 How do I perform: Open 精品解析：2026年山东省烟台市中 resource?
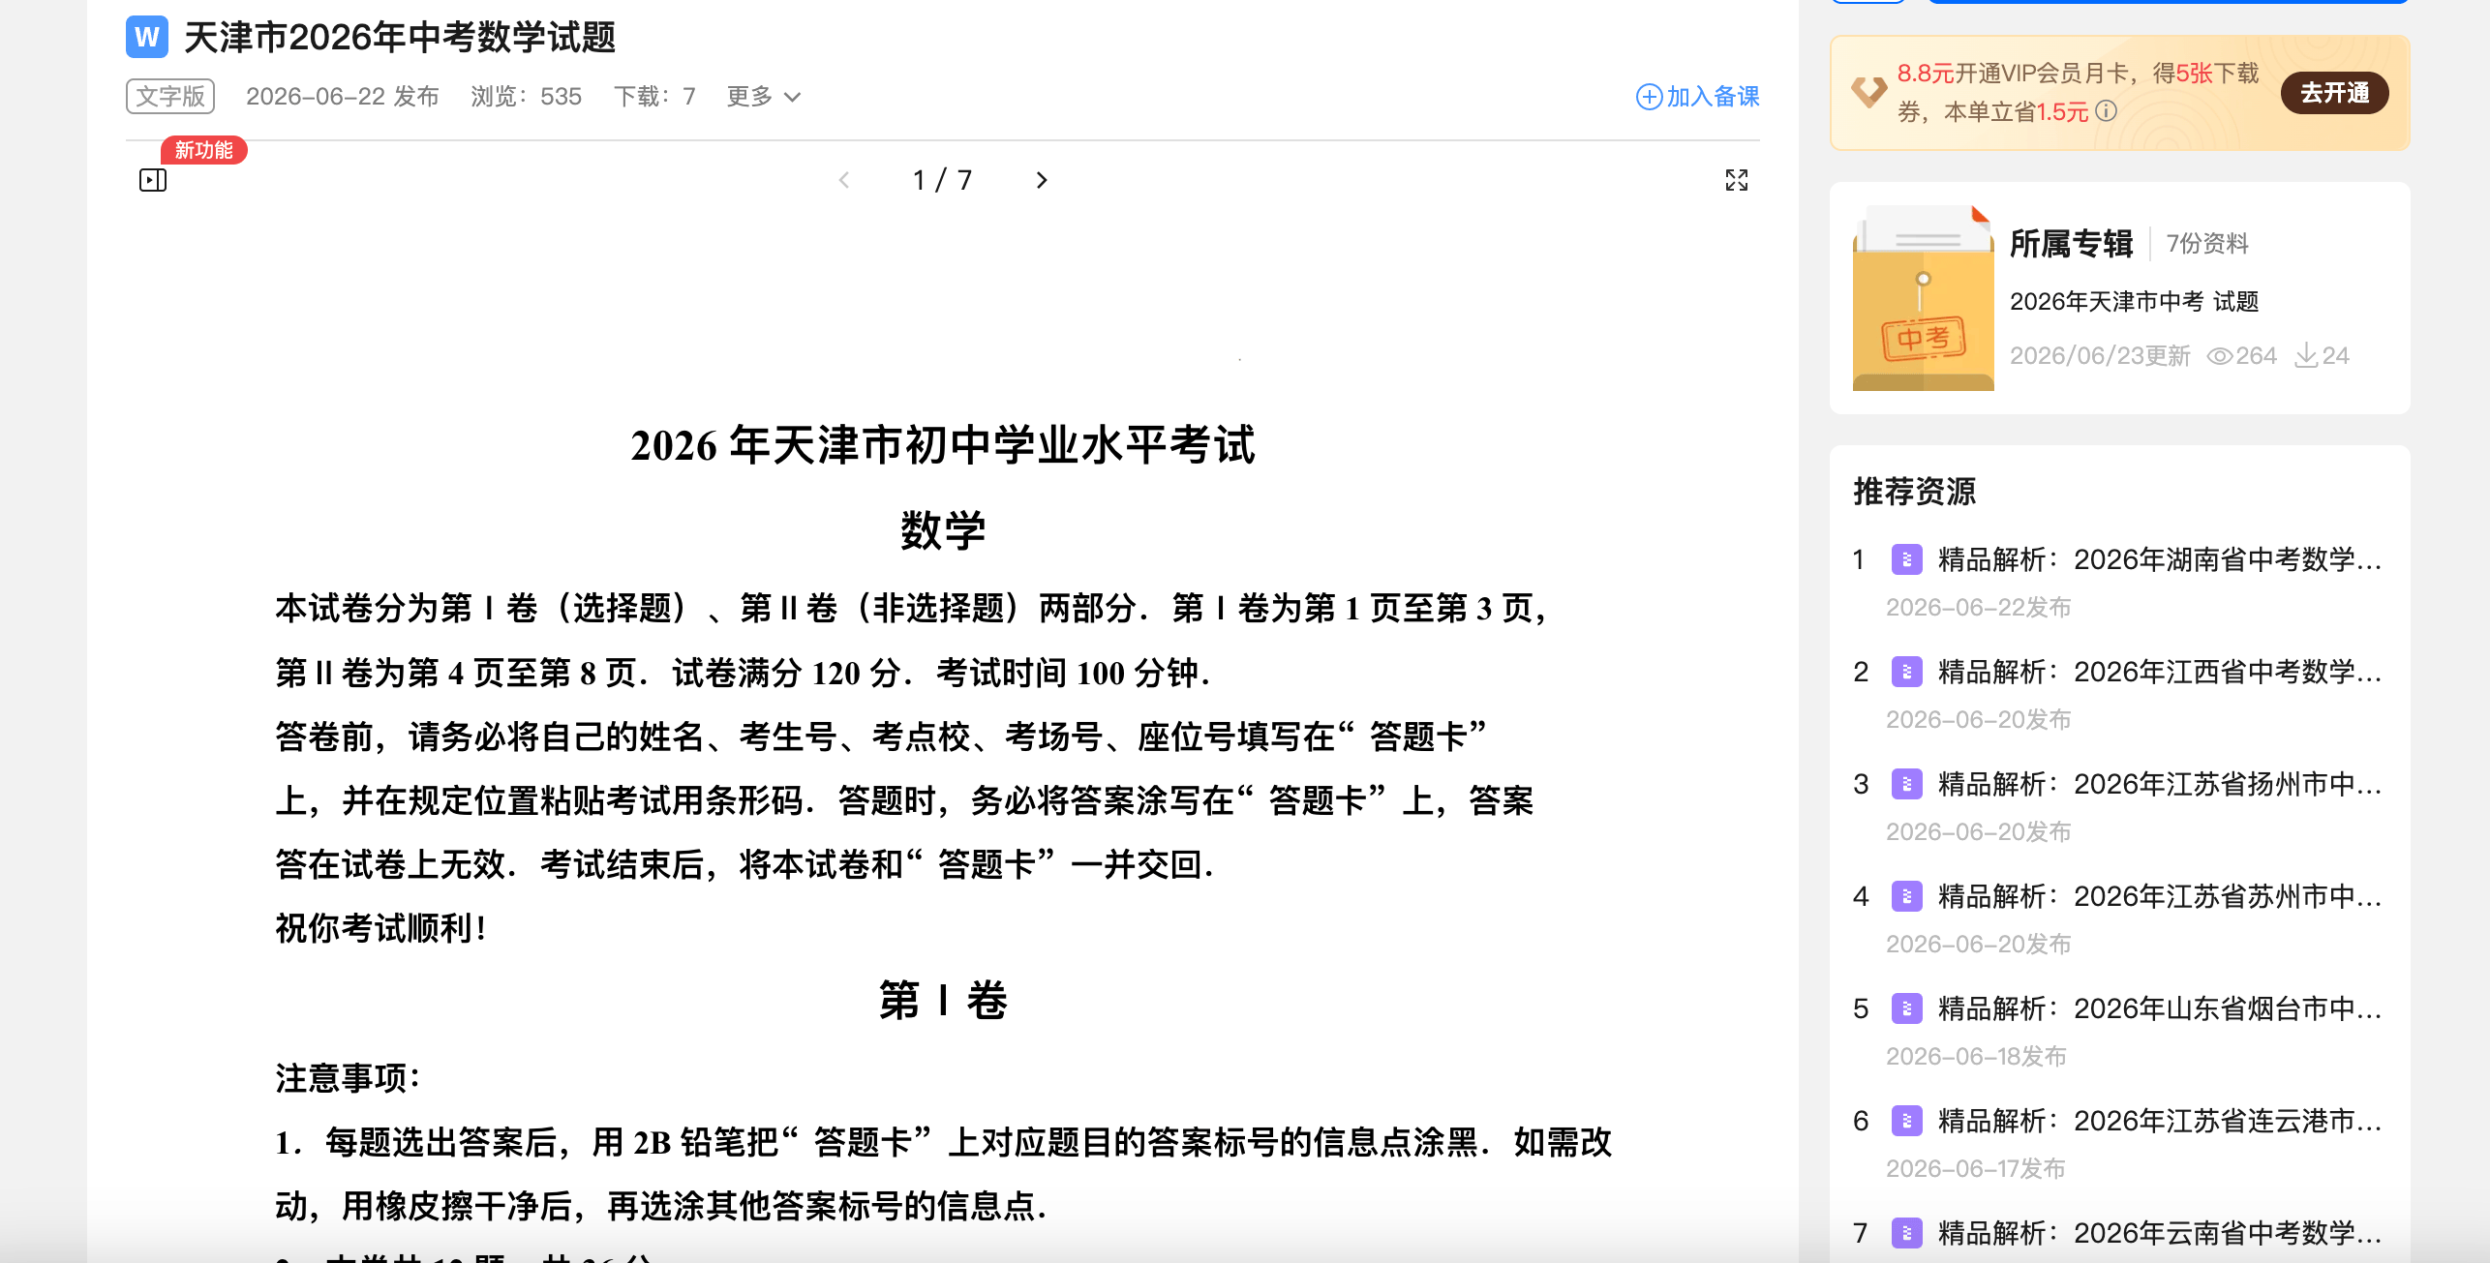click(2159, 1008)
